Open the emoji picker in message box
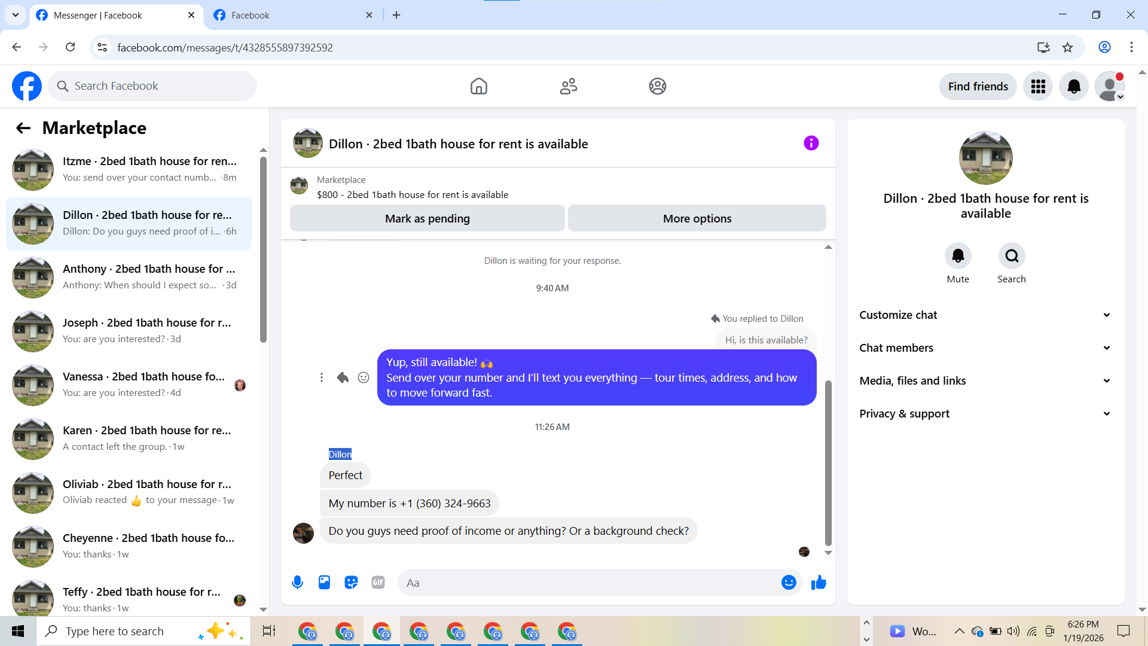Viewport: 1148px width, 646px height. [x=789, y=582]
